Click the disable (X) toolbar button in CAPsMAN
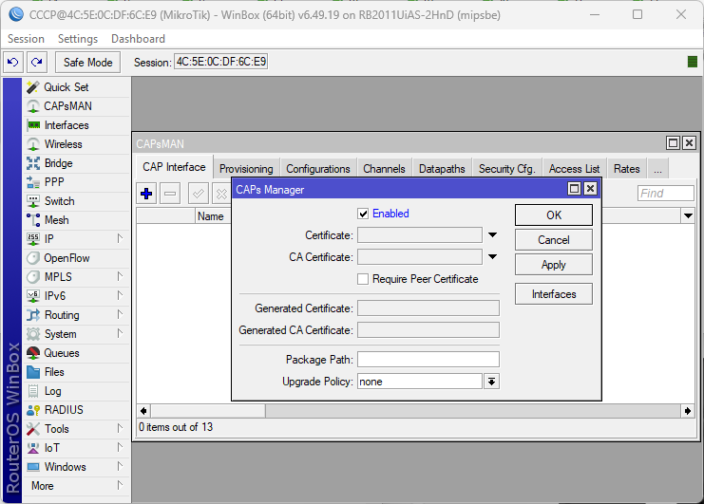 (x=221, y=194)
